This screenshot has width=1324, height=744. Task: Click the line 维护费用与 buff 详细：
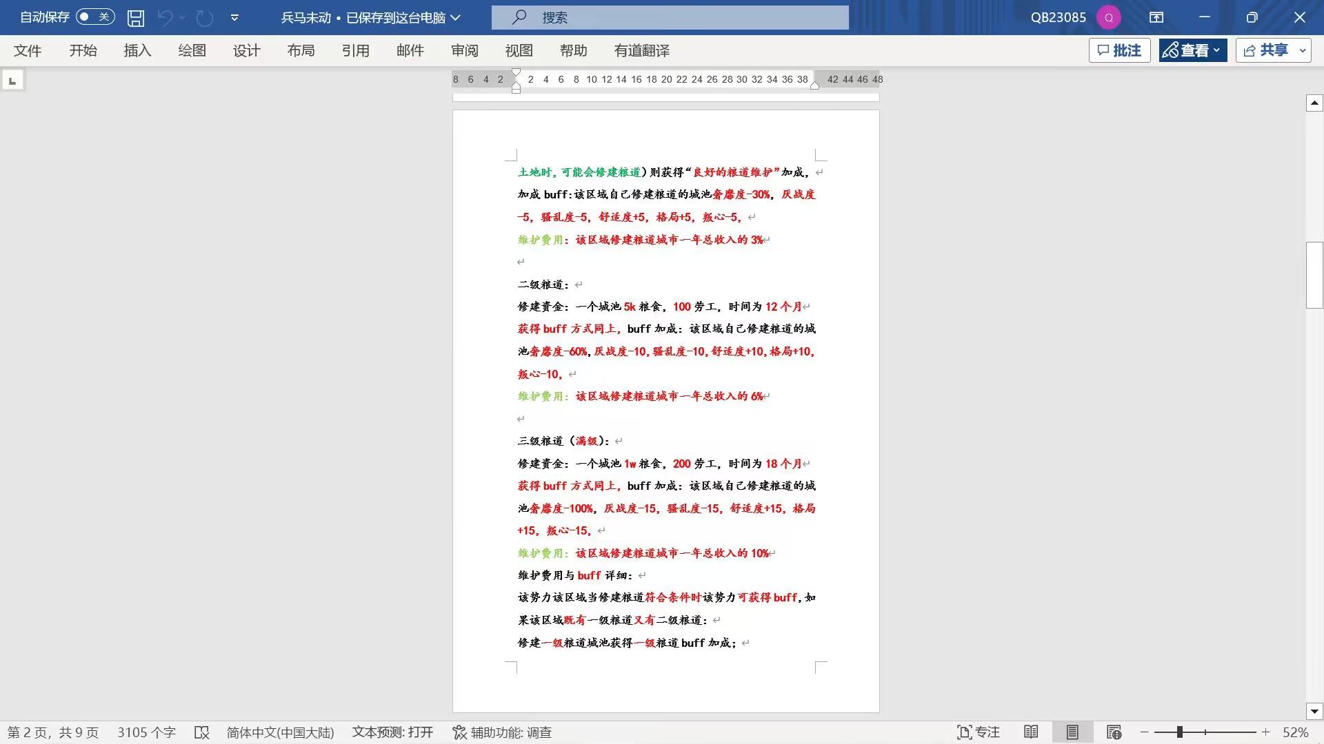(576, 575)
